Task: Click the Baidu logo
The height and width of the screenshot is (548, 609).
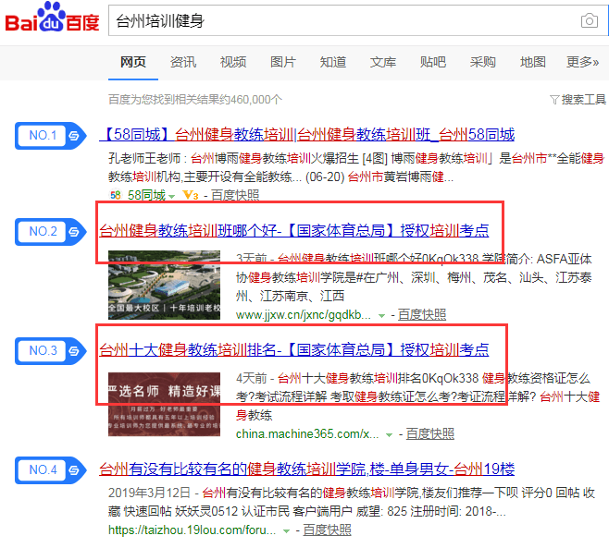Action: (52, 18)
